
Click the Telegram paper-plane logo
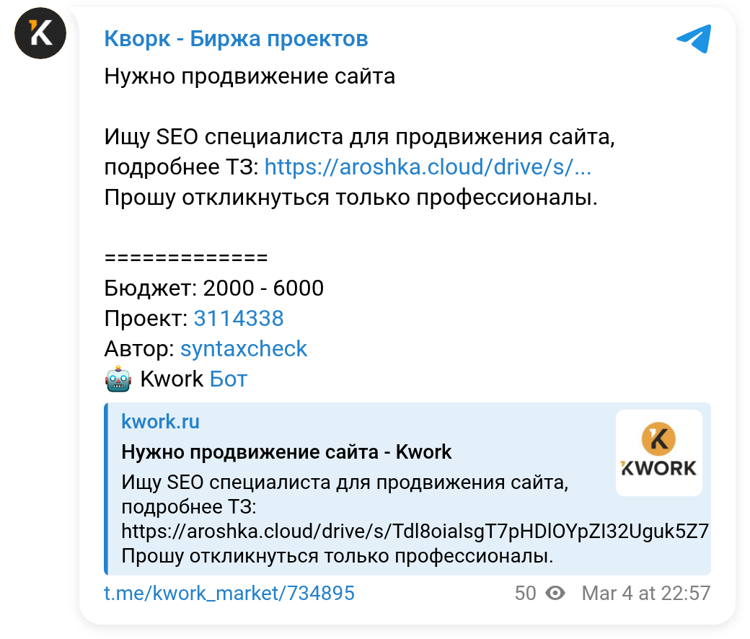click(x=694, y=39)
